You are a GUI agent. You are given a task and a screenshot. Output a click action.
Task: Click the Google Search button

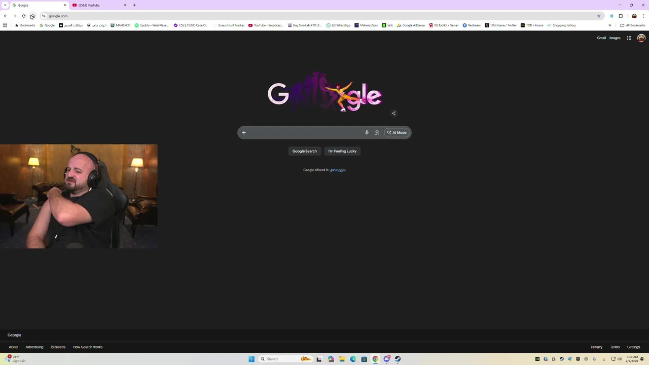[304, 151]
